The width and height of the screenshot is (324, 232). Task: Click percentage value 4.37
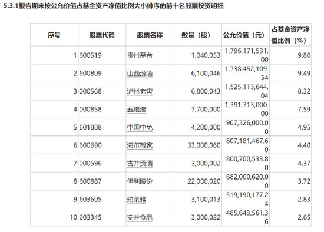tap(304, 164)
